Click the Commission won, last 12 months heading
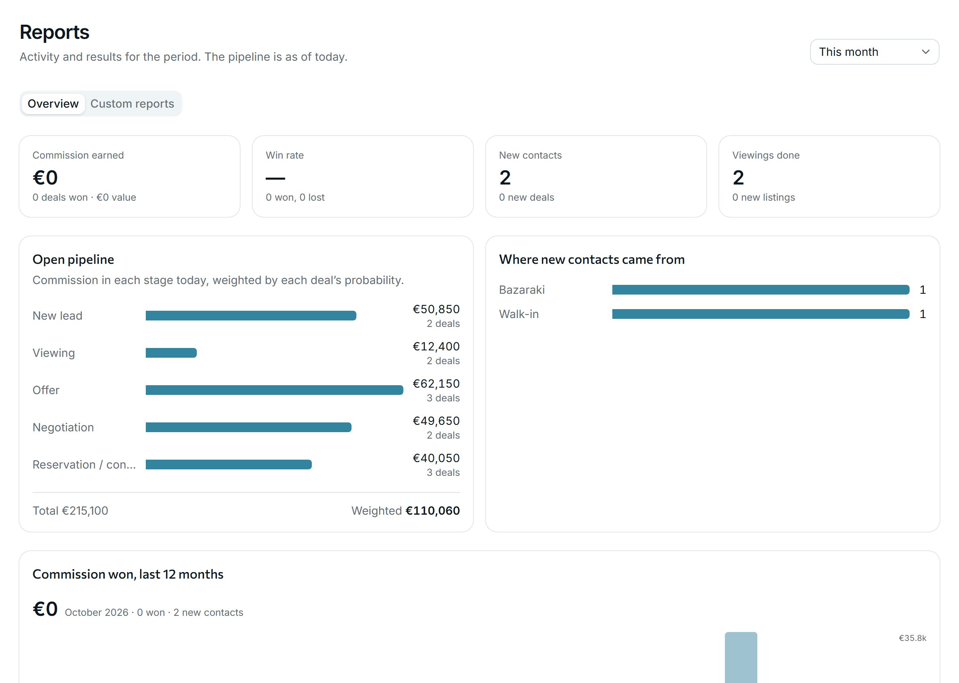The width and height of the screenshot is (959, 683). (128, 574)
